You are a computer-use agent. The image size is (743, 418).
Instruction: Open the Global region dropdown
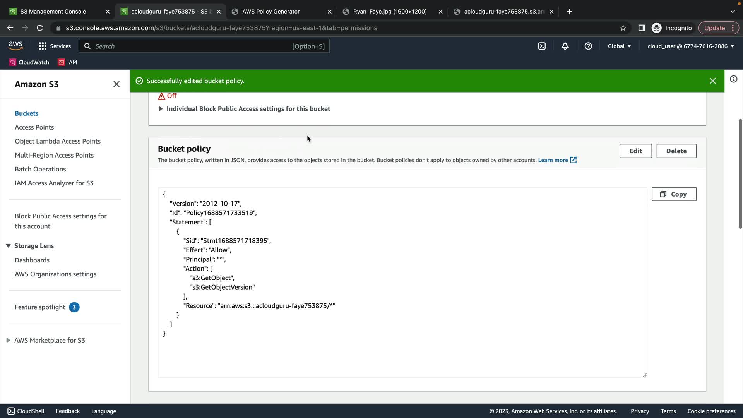619,46
